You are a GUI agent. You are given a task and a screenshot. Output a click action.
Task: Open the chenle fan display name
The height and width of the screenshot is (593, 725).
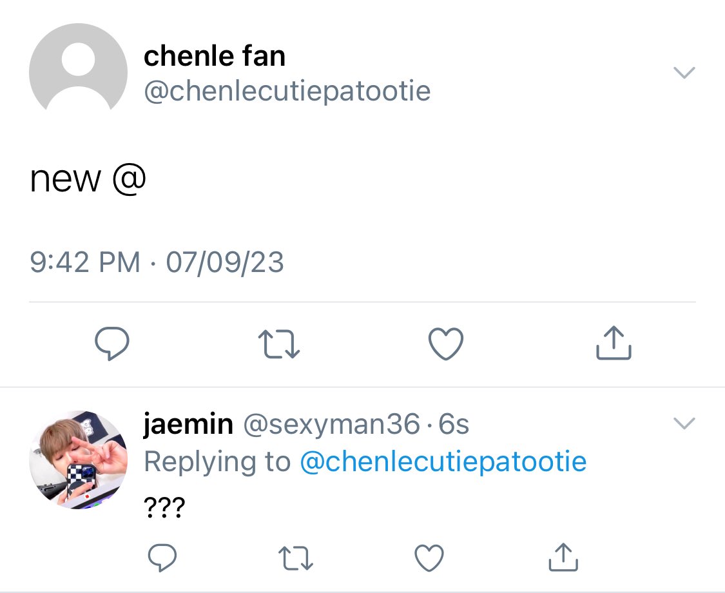tap(215, 57)
